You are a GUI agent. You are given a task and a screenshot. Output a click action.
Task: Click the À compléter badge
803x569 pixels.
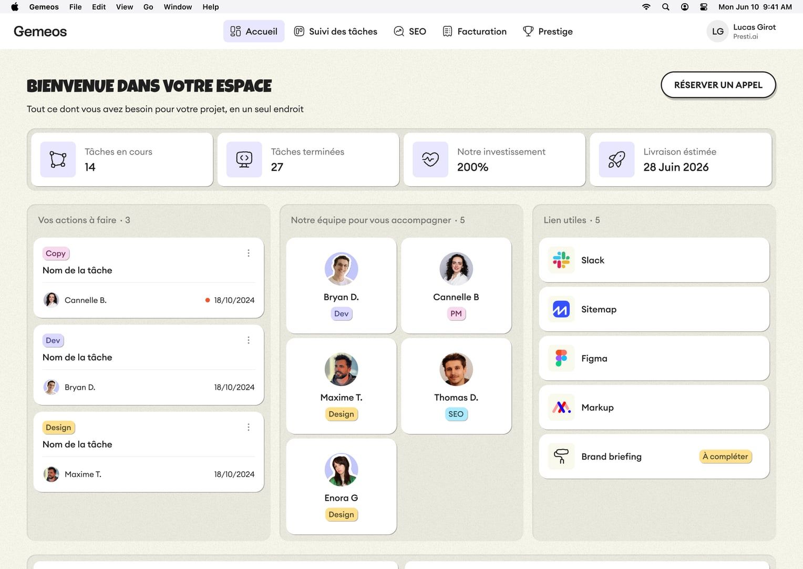(725, 456)
